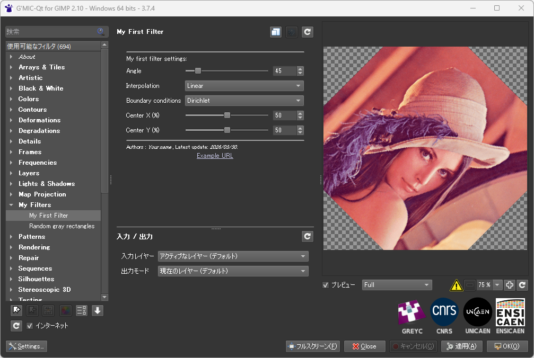Click the zoom in plus icon
The image size is (534, 358).
click(510, 285)
